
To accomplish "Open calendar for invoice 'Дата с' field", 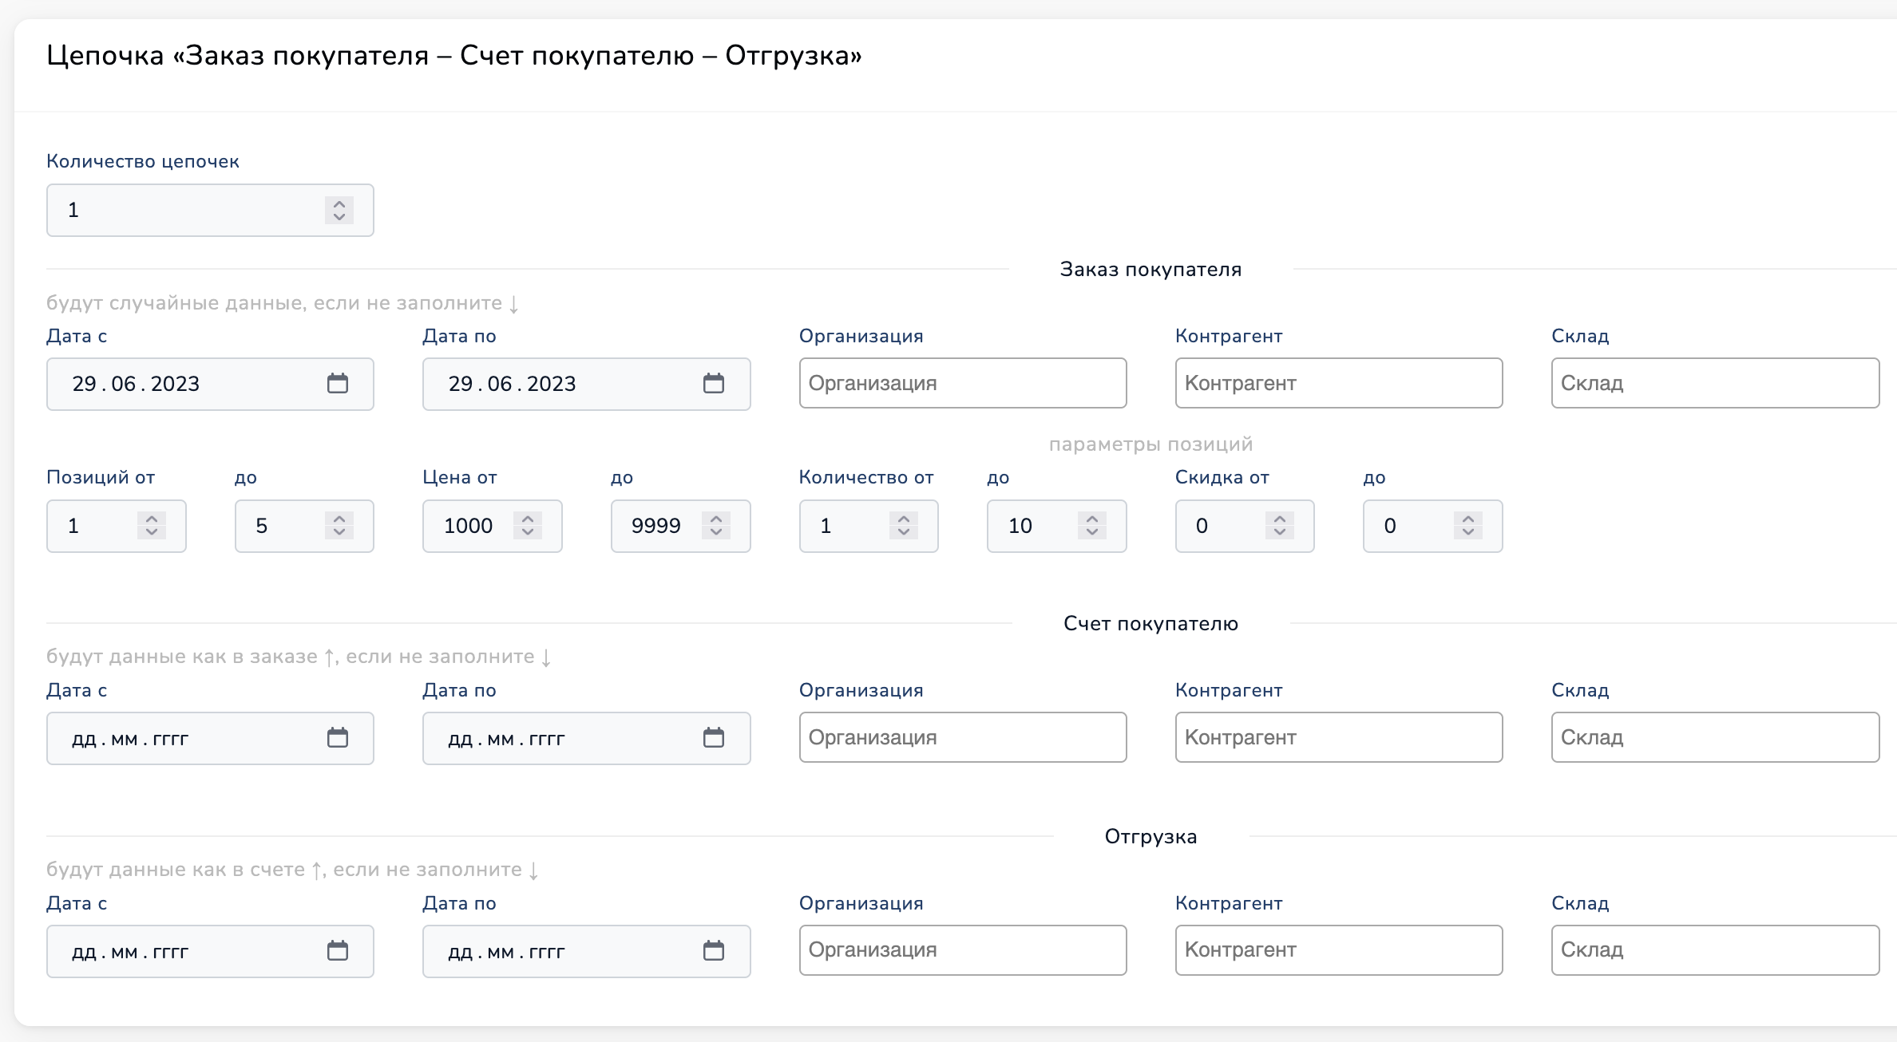I will [338, 738].
